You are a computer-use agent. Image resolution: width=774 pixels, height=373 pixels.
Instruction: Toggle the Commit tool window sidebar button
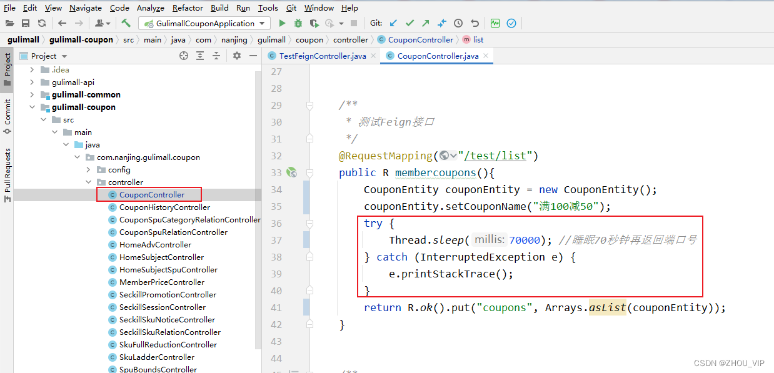pyautogui.click(x=7, y=116)
